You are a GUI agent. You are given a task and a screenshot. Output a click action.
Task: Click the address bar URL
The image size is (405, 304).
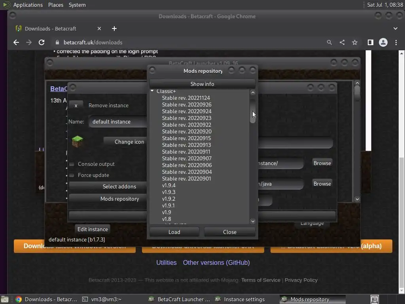93,42
